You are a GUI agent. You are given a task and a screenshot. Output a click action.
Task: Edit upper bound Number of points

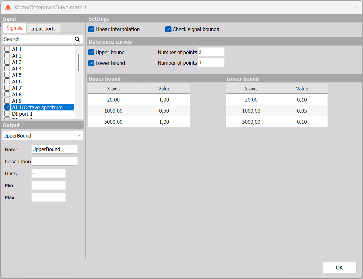coord(211,52)
